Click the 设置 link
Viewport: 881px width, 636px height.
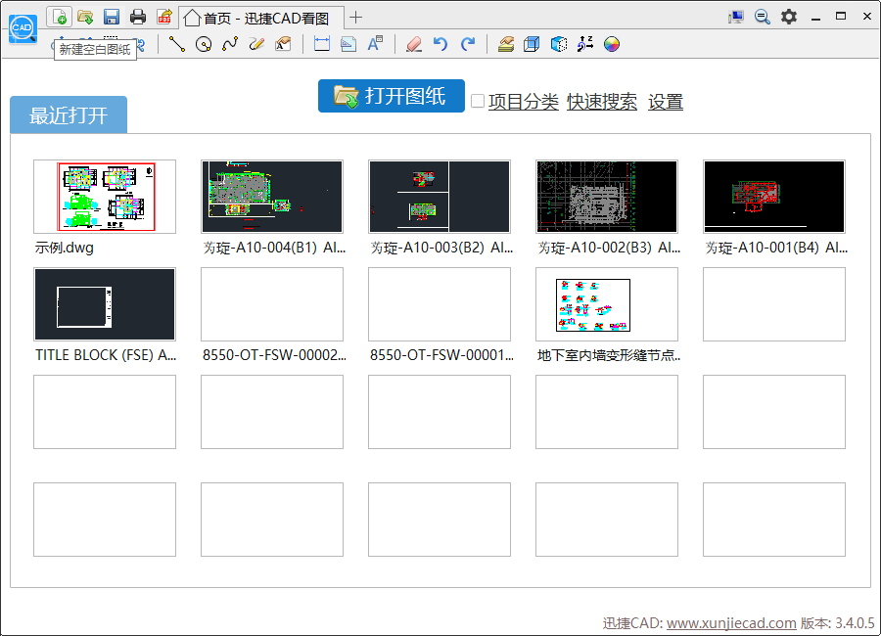[x=666, y=102]
